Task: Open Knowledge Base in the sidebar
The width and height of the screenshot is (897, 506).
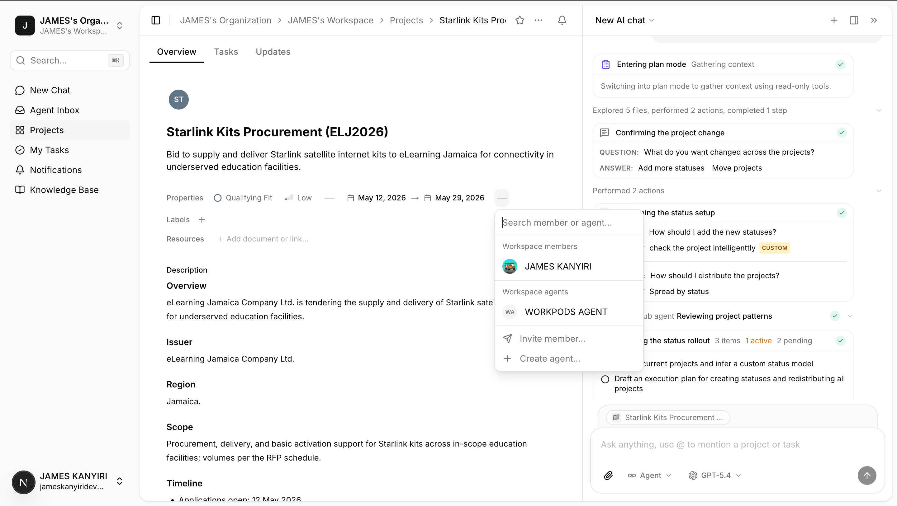Action: (70, 190)
